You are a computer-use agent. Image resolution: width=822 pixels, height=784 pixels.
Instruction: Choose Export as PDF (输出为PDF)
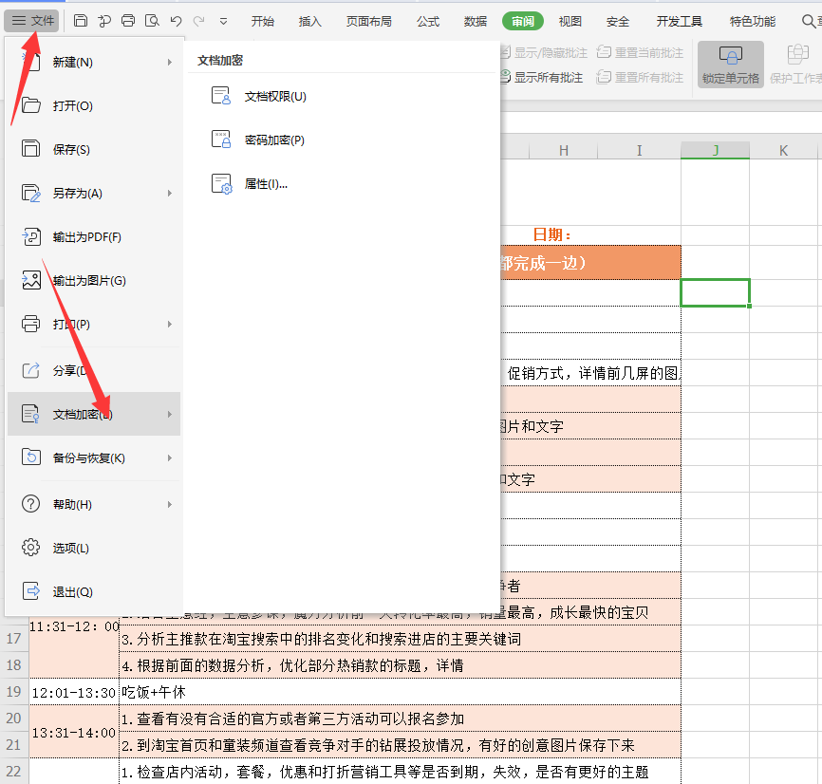pos(86,237)
